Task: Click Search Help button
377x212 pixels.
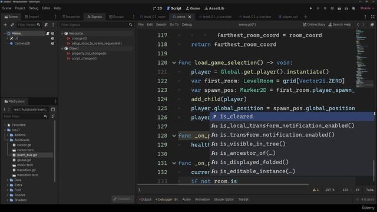Action: pyautogui.click(x=340, y=25)
